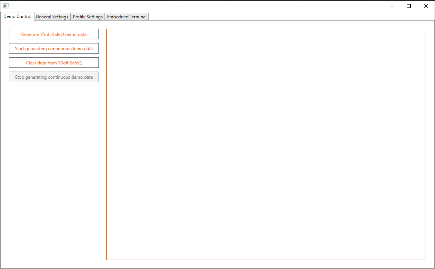
Task: Close the demo tool window
Action: [x=426, y=6]
